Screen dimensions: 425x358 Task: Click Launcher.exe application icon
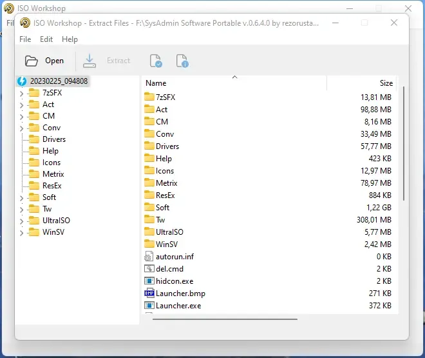click(x=149, y=305)
